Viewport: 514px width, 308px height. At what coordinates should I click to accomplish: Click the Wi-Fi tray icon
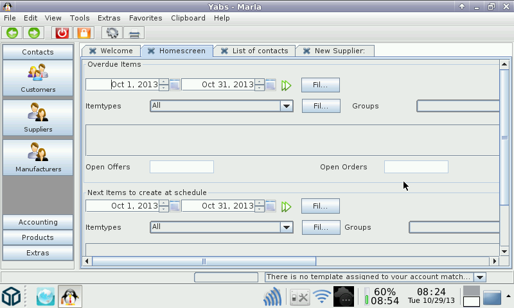[x=322, y=296]
